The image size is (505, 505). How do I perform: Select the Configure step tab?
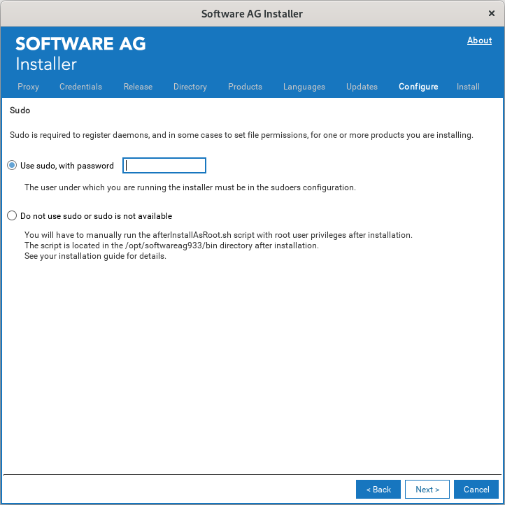pyautogui.click(x=418, y=87)
